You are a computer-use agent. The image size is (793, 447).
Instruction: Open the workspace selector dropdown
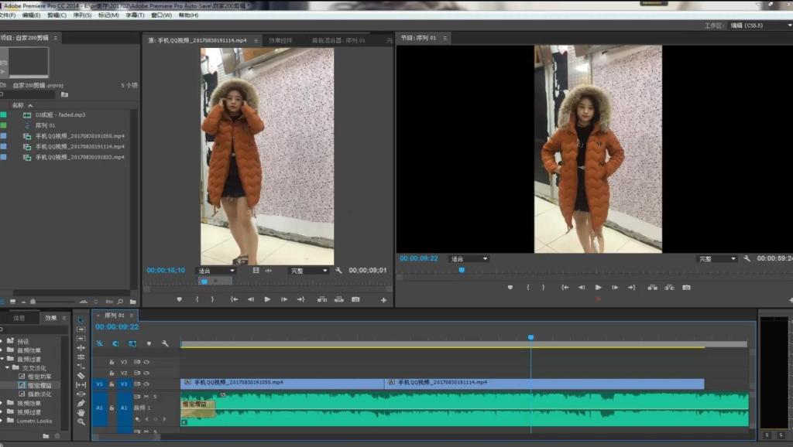(760, 26)
